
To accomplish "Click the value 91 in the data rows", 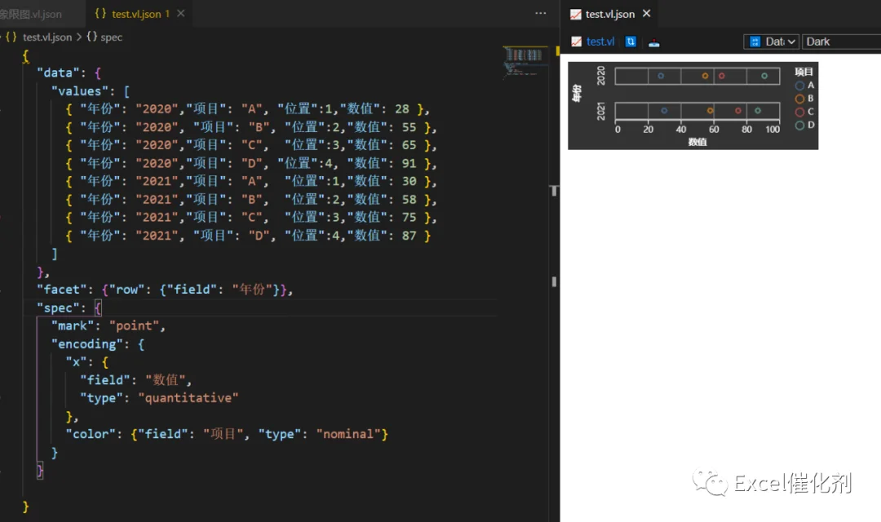I will point(409,163).
